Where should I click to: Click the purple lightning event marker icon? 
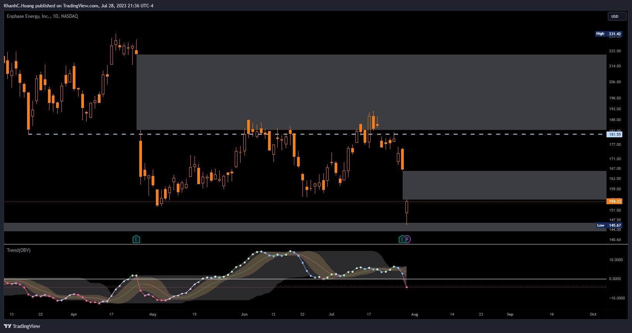click(408, 239)
